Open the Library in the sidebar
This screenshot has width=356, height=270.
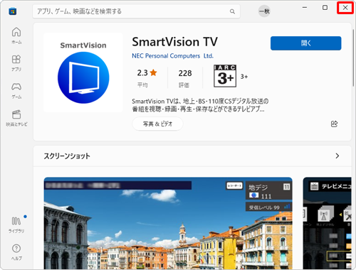point(16,225)
